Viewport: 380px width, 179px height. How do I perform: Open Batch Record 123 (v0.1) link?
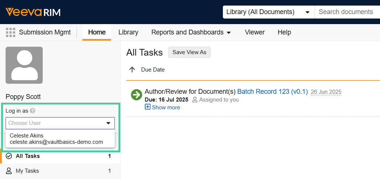[272, 92]
